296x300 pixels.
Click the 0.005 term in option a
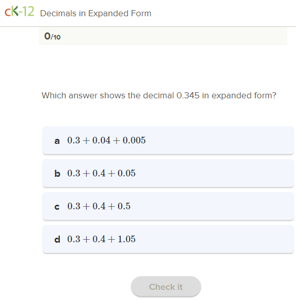pos(134,140)
